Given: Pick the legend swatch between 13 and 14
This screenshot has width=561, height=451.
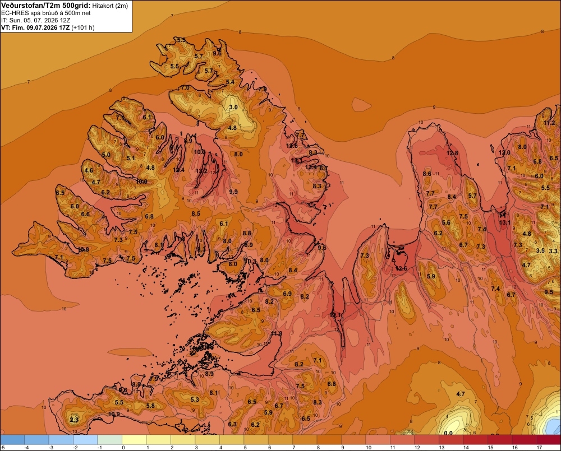Looking at the screenshot, I should [451, 440].
